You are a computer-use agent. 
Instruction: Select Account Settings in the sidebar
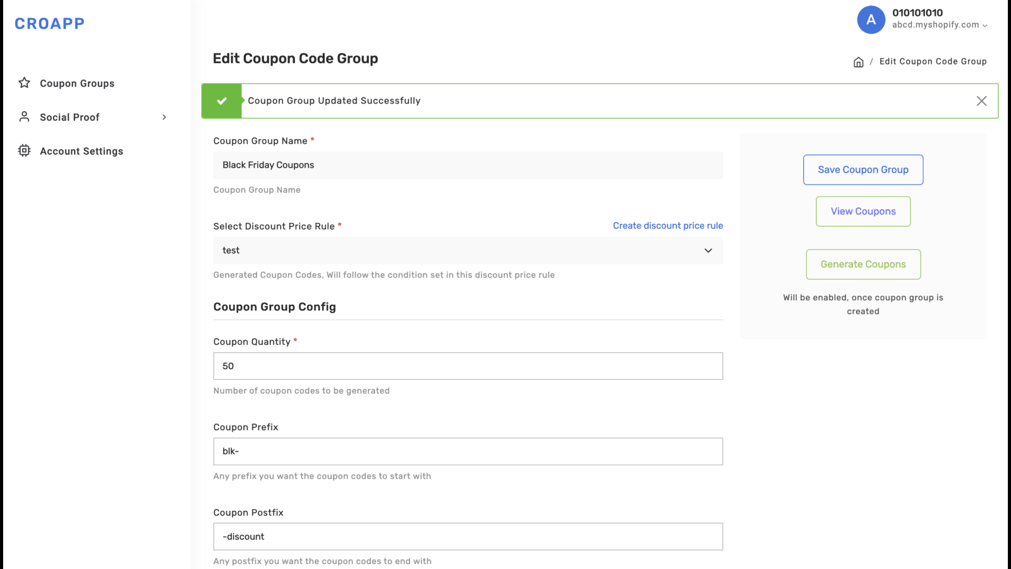[82, 150]
